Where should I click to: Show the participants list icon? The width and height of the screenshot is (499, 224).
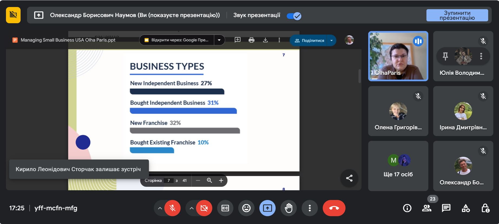427,208
